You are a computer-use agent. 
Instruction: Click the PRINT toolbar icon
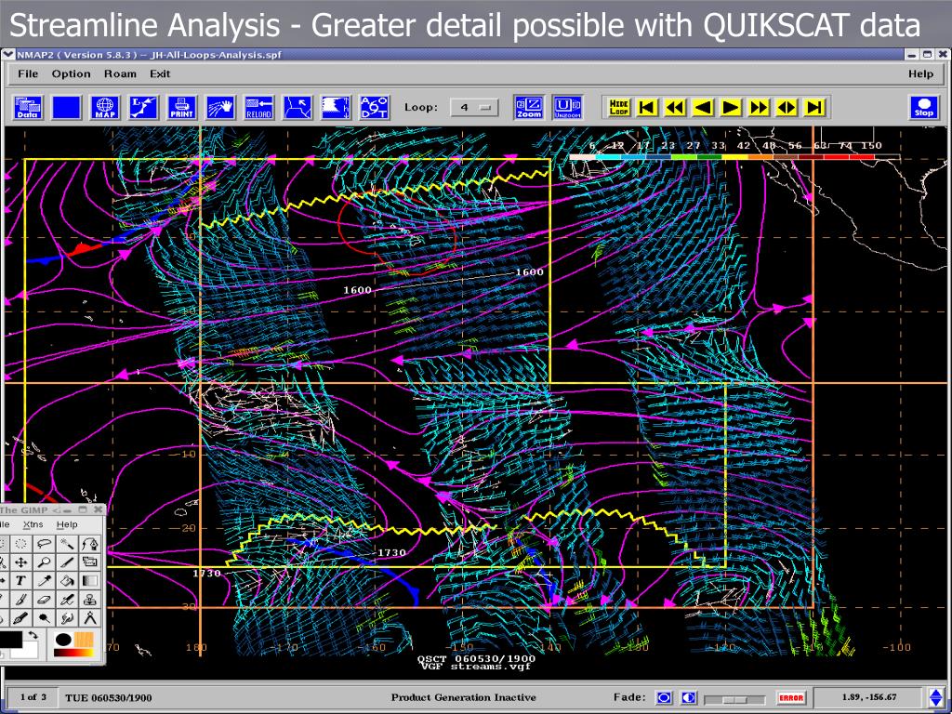(181, 108)
